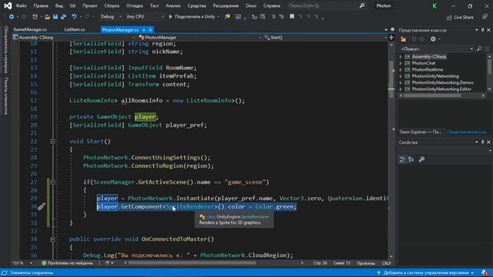Click the split editor plus icon
The width and height of the screenshot is (493, 277).
(391, 38)
